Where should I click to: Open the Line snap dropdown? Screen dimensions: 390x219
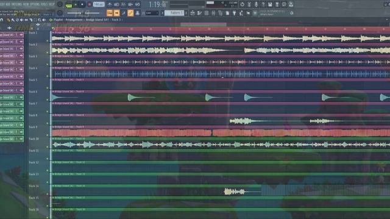[x=152, y=13]
